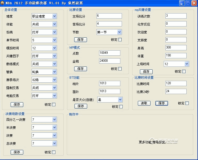Enable 锁定 in mp关键设置 group
The image size is (198, 160).
coord(184,72)
